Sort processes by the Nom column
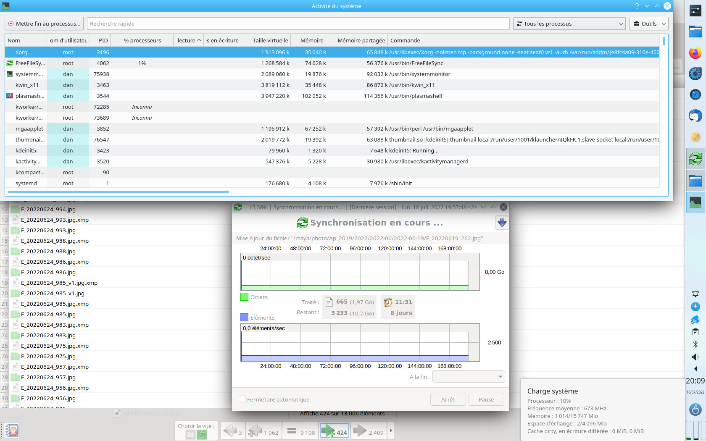Viewport: 706px width, 441px height. [26, 40]
